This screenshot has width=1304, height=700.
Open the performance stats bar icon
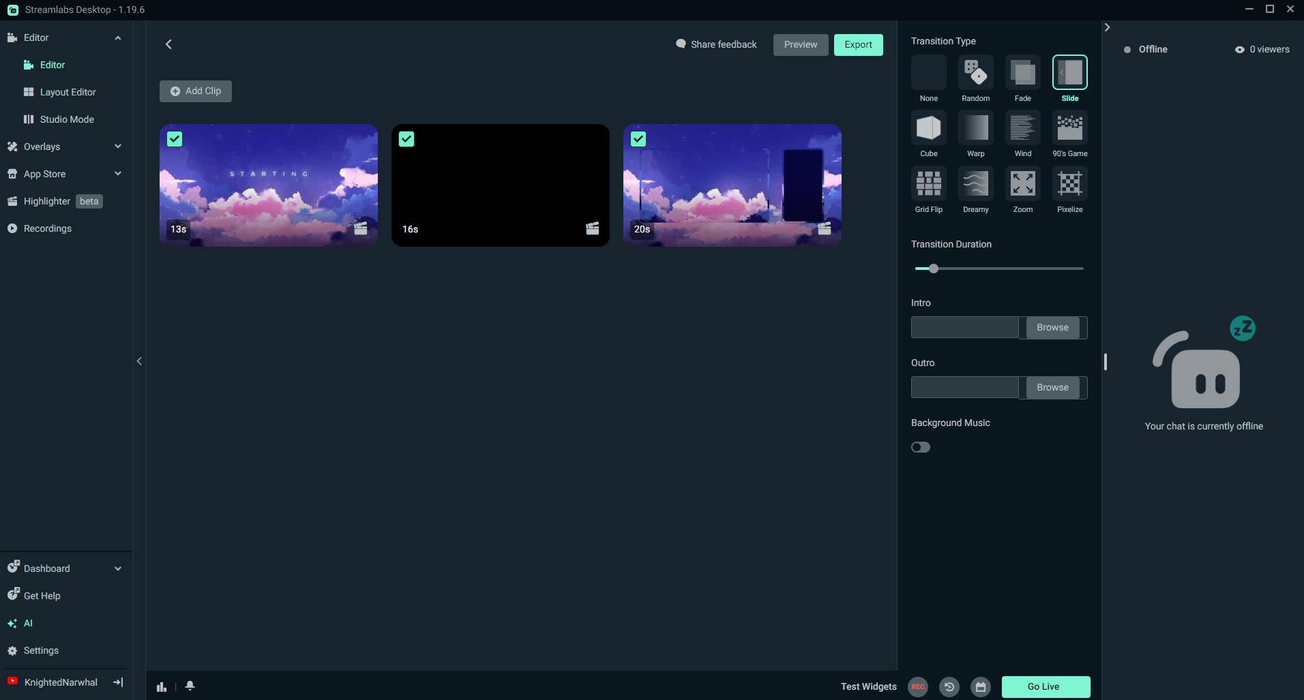pyautogui.click(x=162, y=686)
